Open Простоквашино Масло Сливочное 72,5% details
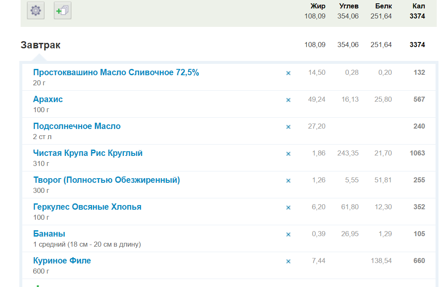Image resolution: width=441 pixels, height=287 pixels. tap(116, 73)
